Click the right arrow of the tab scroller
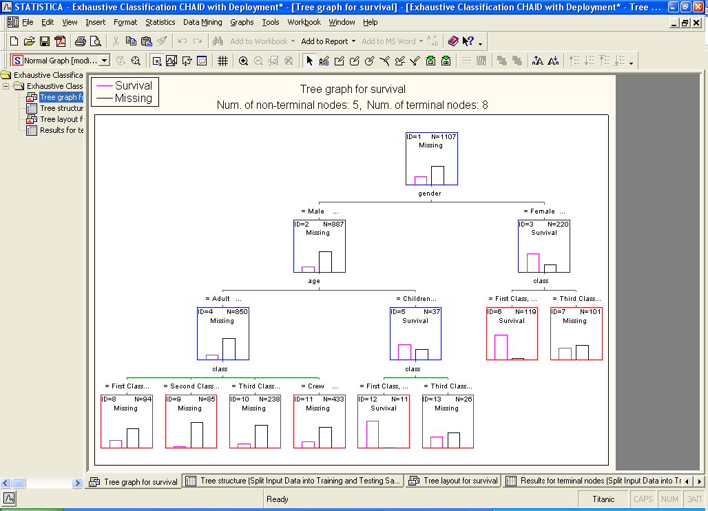This screenshot has width=708, height=511. coord(700,481)
